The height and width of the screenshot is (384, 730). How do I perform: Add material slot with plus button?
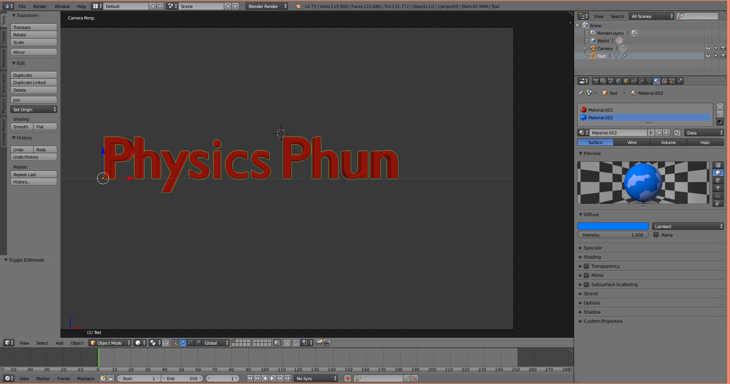click(720, 107)
